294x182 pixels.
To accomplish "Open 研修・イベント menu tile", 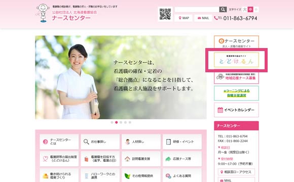I will click(x=182, y=142).
